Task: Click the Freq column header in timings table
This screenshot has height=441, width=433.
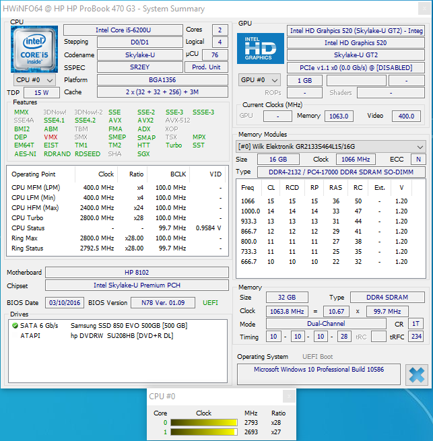Action: pos(249,188)
